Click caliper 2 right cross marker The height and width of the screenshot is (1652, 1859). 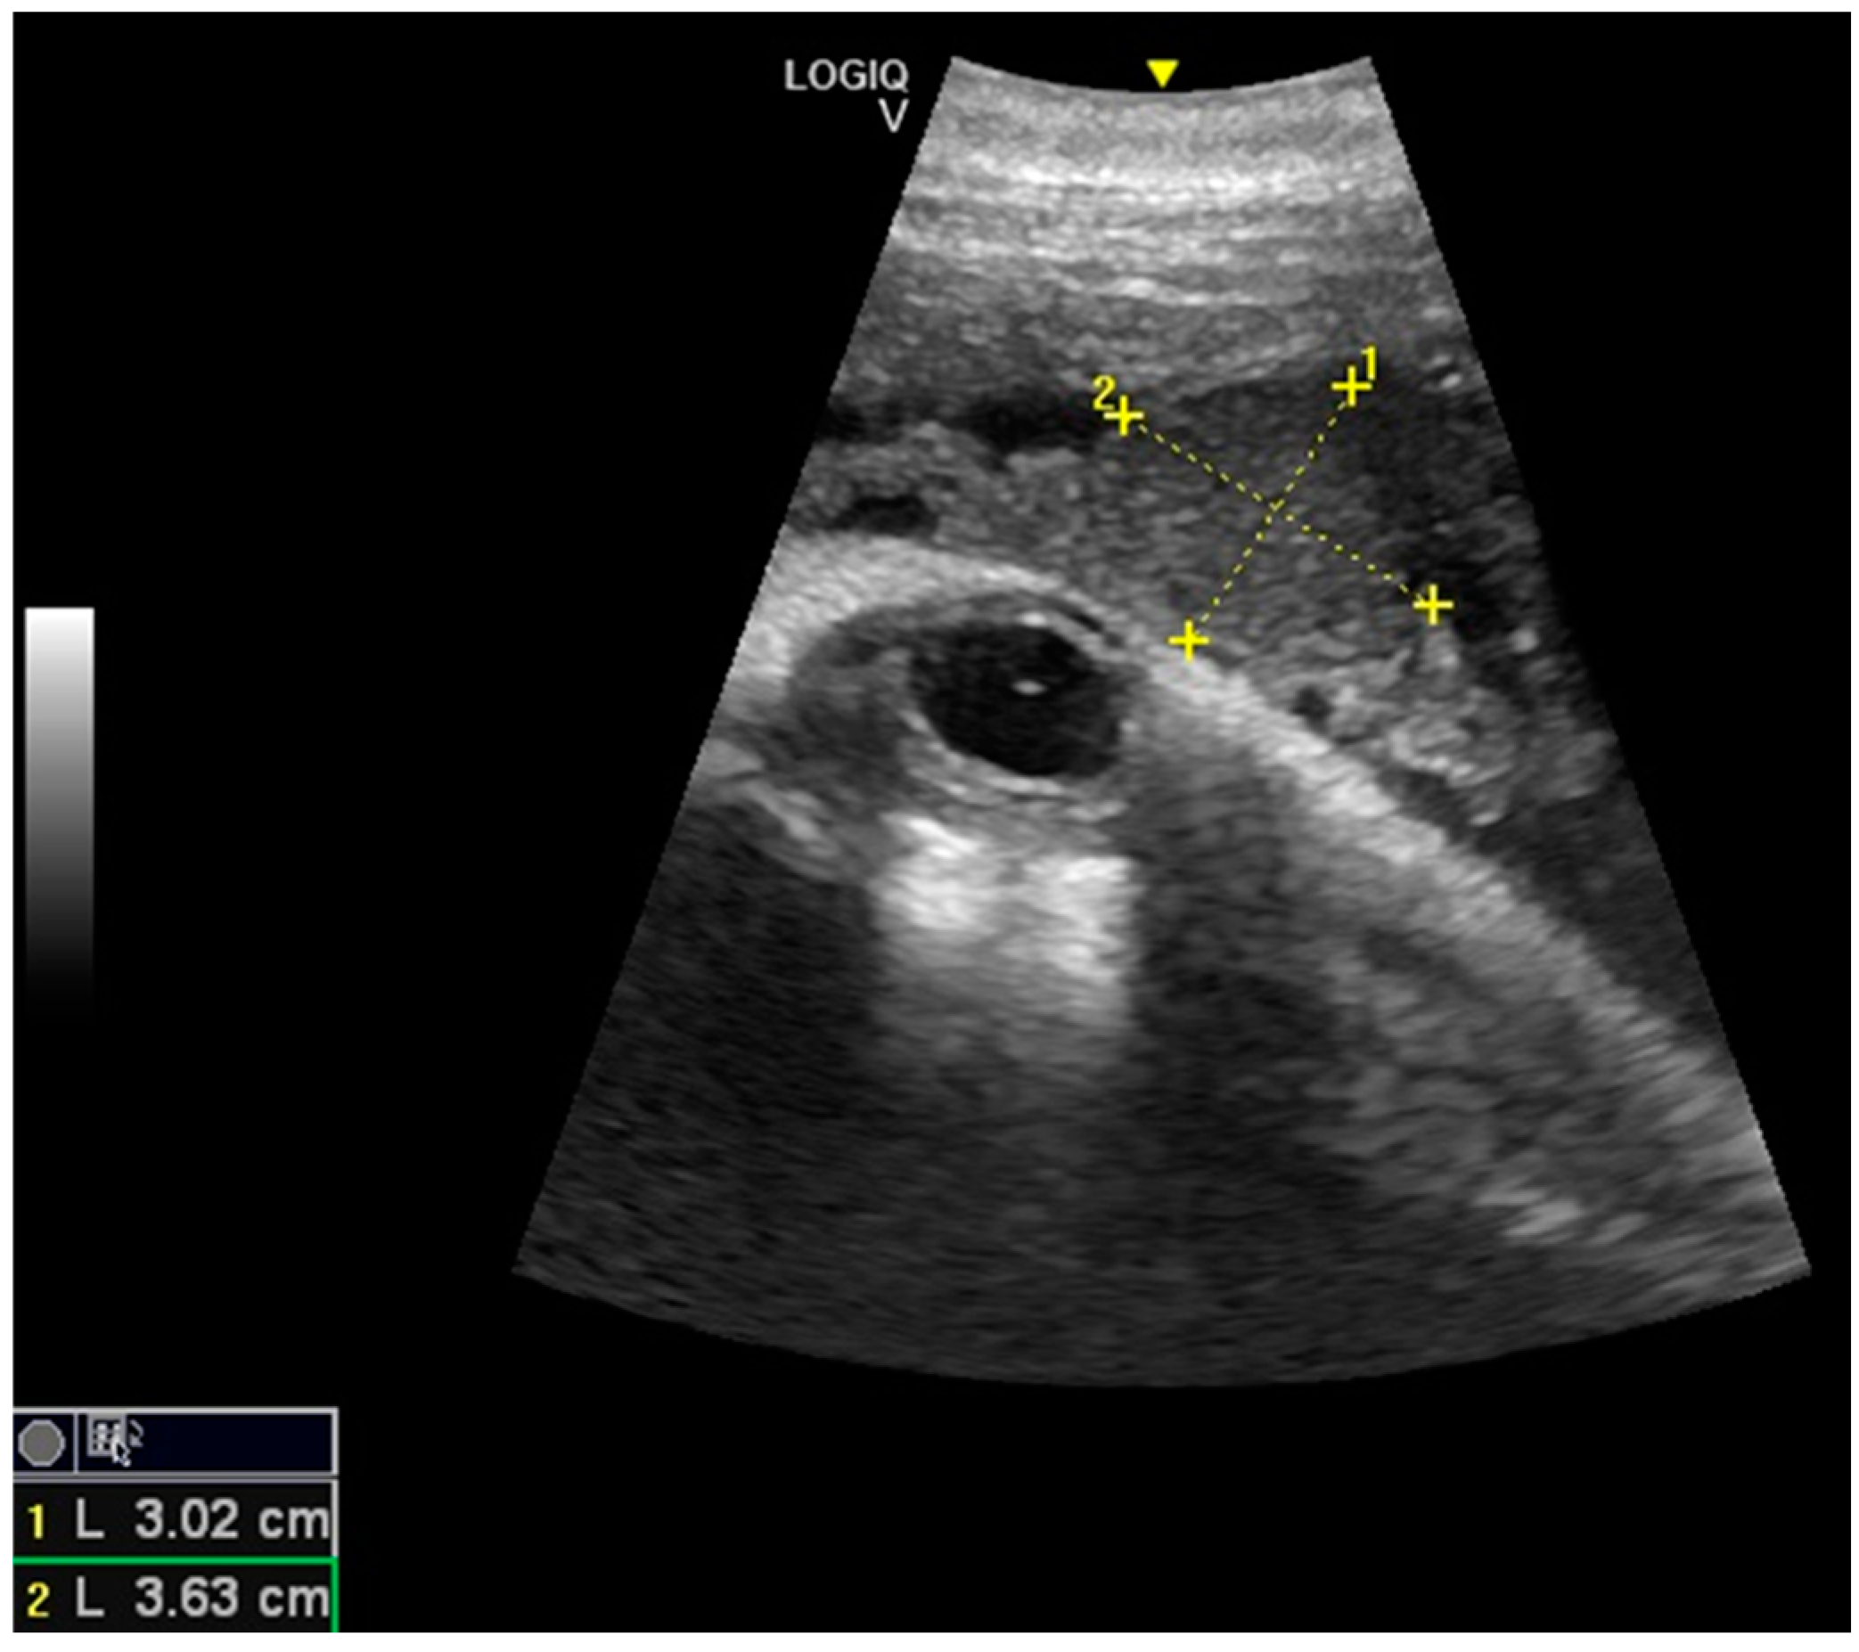[1432, 606]
